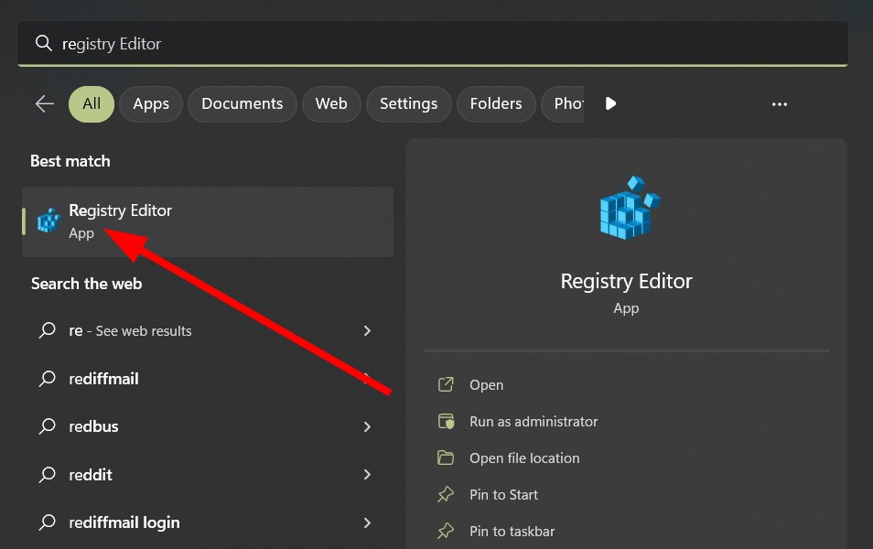Click the Registry Editor title in preview pane
873x549 pixels.
[x=626, y=281]
